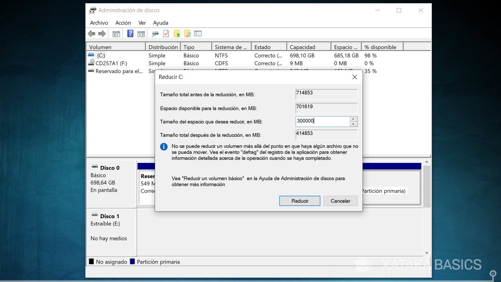Image resolution: width=501 pixels, height=282 pixels.
Task: Toggle the console tree panel icon
Action: [116, 34]
